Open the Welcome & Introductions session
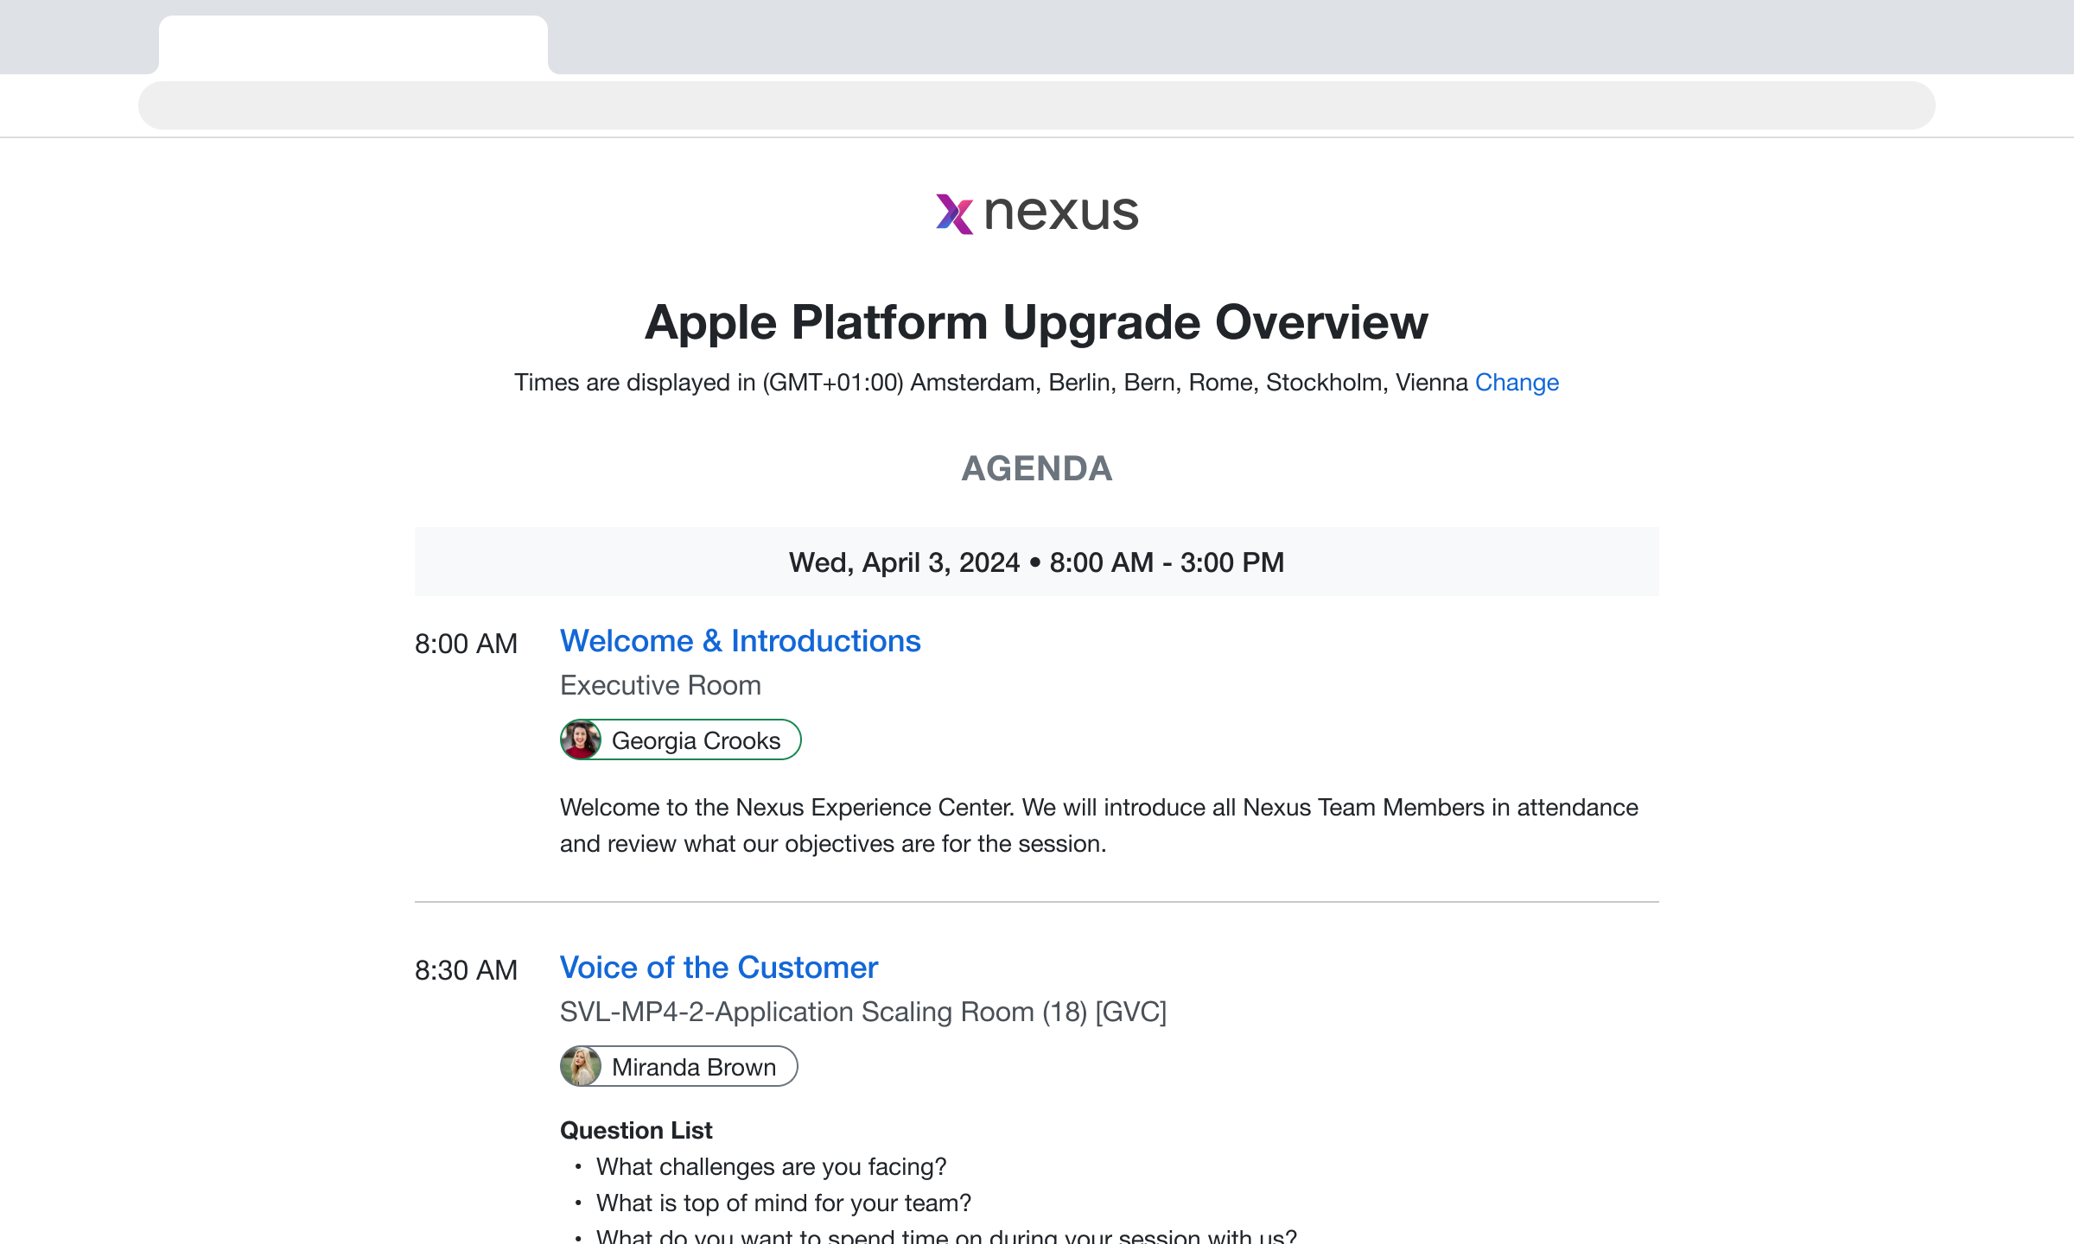Viewport: 2074px width, 1244px height. (x=740, y=641)
